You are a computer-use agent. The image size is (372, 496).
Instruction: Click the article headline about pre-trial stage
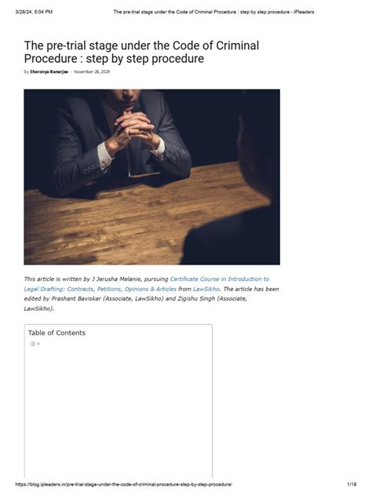(141, 52)
